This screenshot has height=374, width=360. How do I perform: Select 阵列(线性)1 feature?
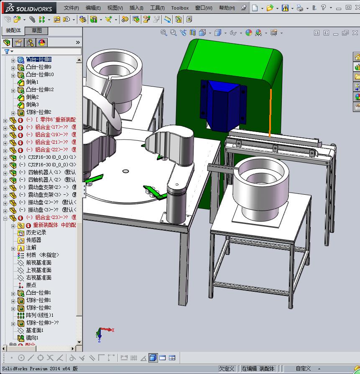[40, 315]
